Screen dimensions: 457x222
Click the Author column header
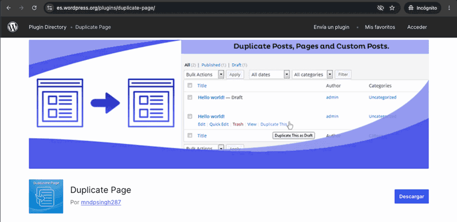pos(333,86)
